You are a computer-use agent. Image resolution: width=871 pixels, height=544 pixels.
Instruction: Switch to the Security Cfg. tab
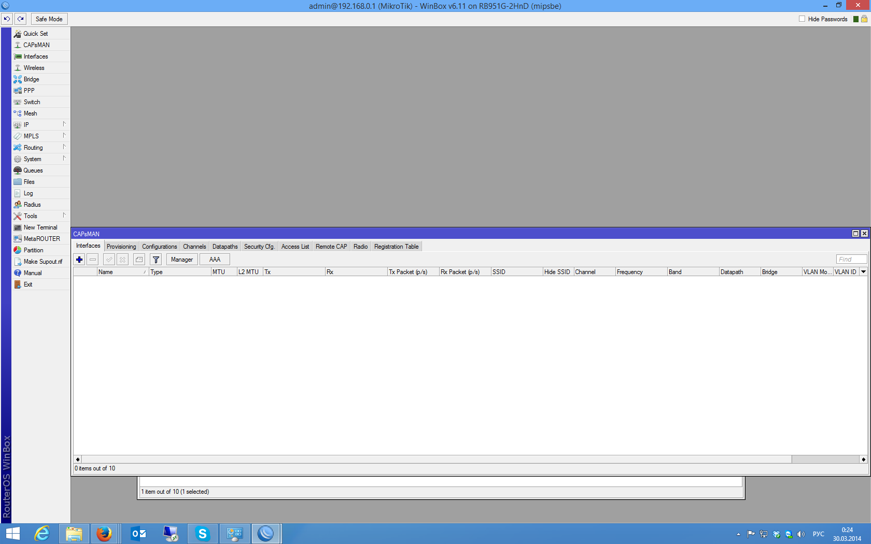[x=259, y=247]
